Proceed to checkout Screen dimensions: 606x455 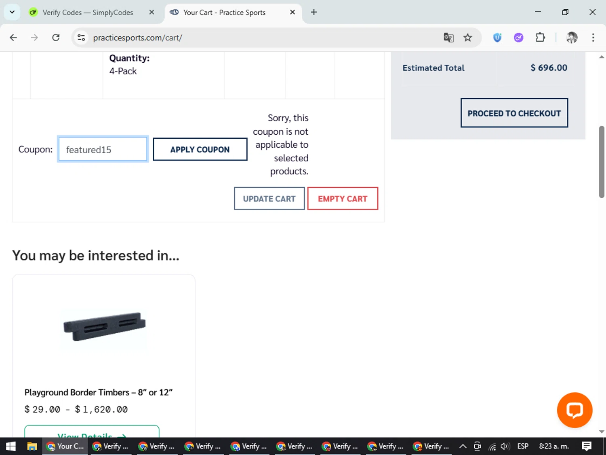(514, 113)
